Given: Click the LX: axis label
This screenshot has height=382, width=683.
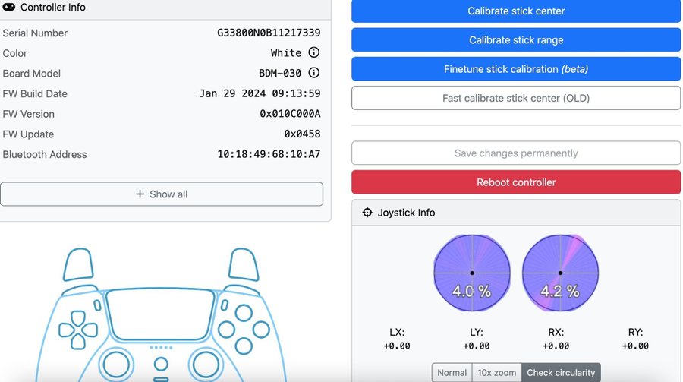Looking at the screenshot, I should 397,333.
